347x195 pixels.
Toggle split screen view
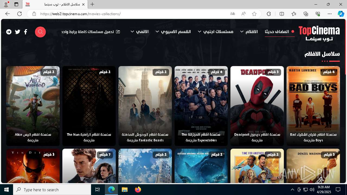[282, 14]
